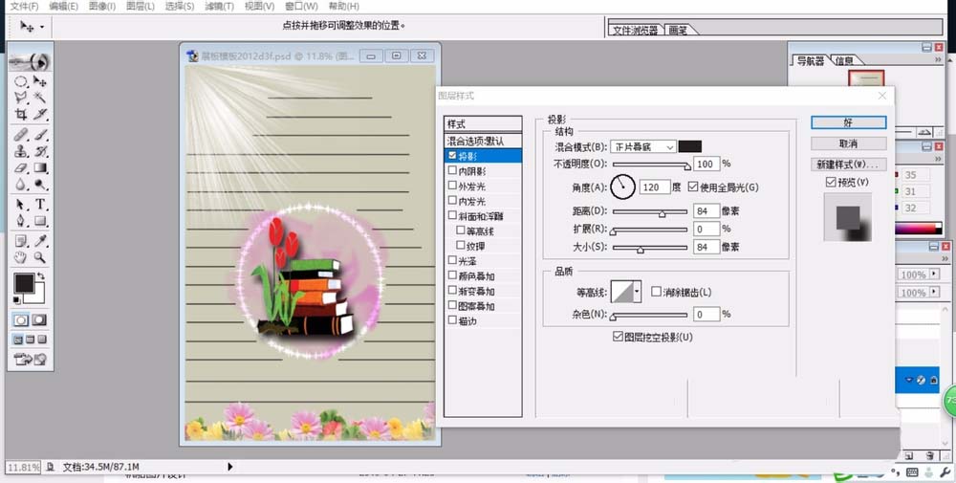
Task: Open the 混合模式 blend mode dropdown
Action: 642,146
